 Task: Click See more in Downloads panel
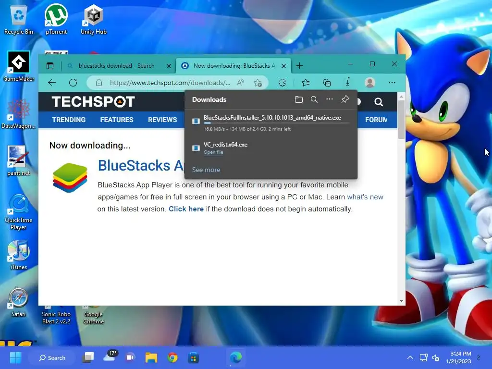click(206, 170)
